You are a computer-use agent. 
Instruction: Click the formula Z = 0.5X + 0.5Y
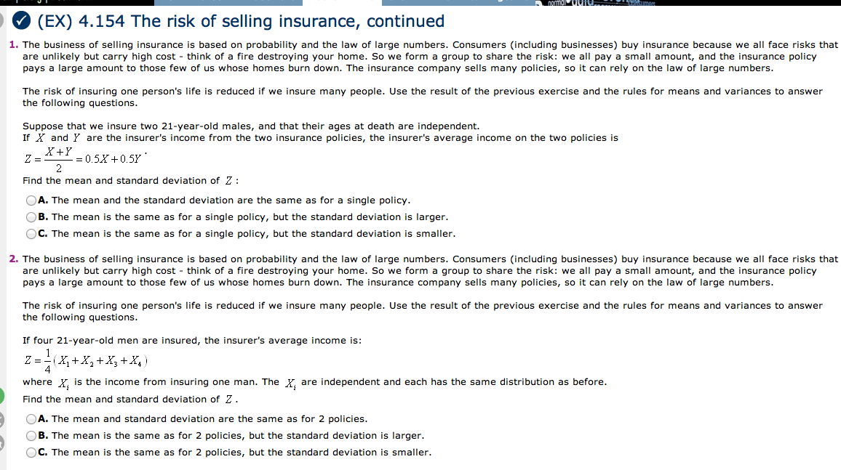[80, 157]
